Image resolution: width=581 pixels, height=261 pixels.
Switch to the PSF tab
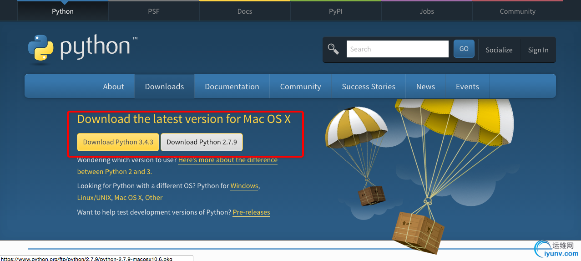(154, 11)
